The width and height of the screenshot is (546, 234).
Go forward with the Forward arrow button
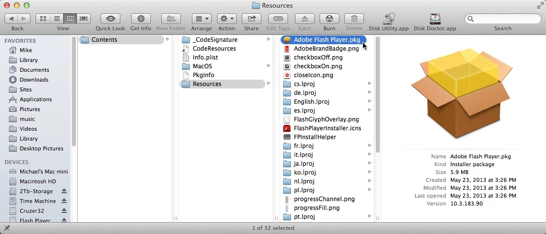(x=24, y=19)
